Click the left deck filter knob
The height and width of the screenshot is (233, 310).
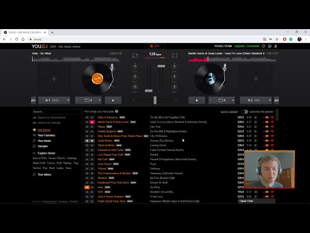[135, 87]
